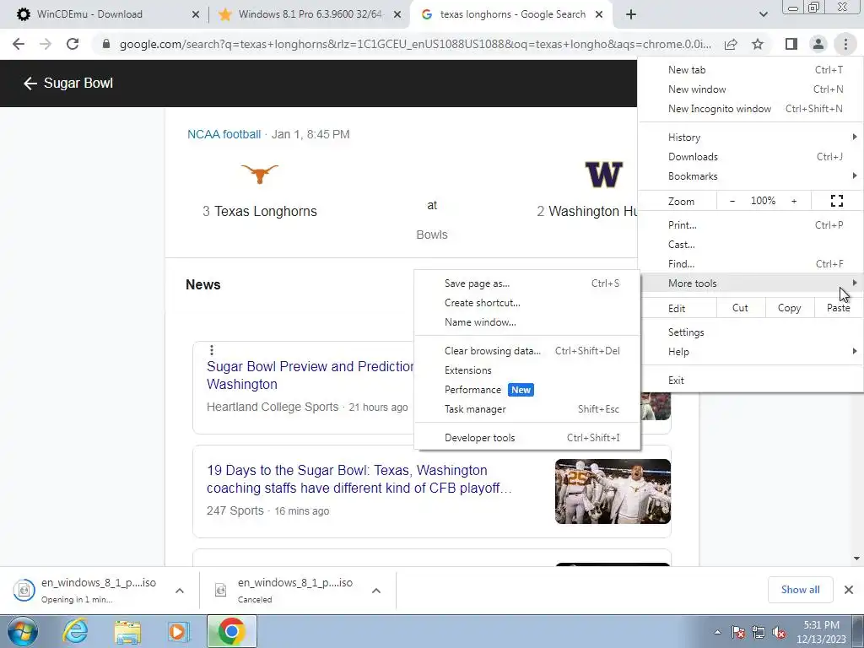The width and height of the screenshot is (864, 648).
Task: Select Cast menu item
Action: click(x=750, y=245)
